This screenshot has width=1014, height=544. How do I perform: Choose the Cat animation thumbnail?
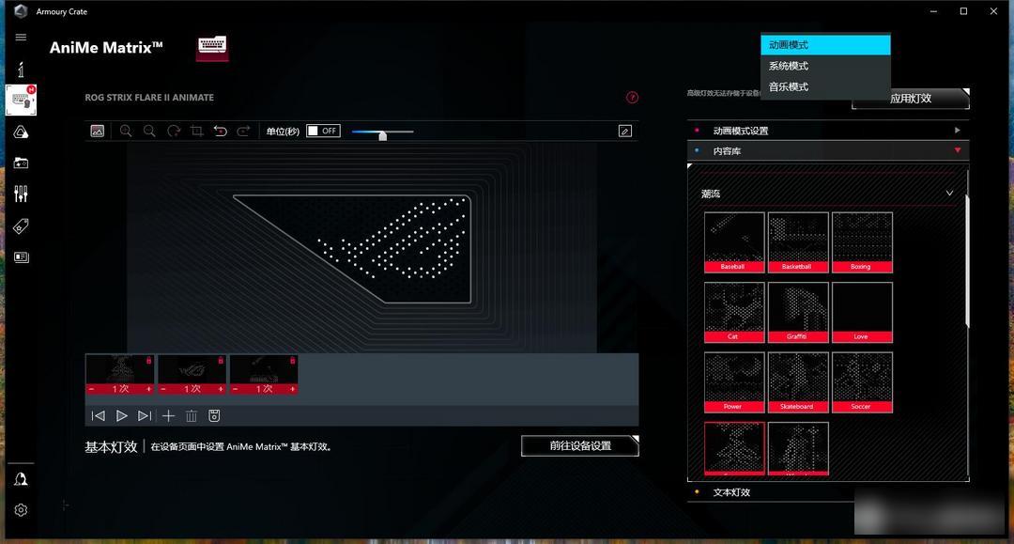point(734,312)
